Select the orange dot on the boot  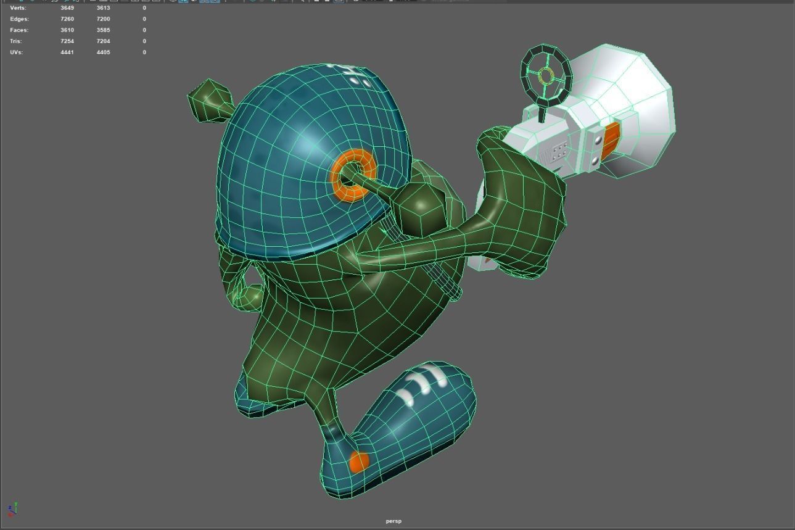coord(359,462)
